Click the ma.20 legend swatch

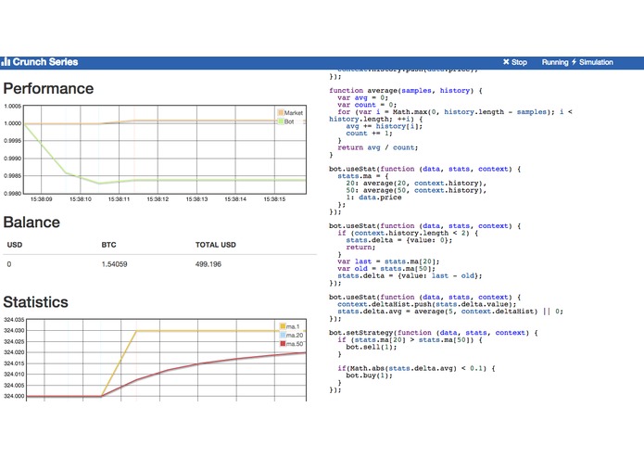283,335
